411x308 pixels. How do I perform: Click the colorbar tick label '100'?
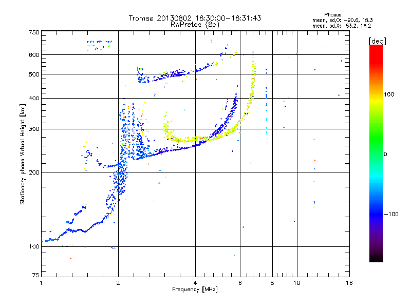[389, 94]
